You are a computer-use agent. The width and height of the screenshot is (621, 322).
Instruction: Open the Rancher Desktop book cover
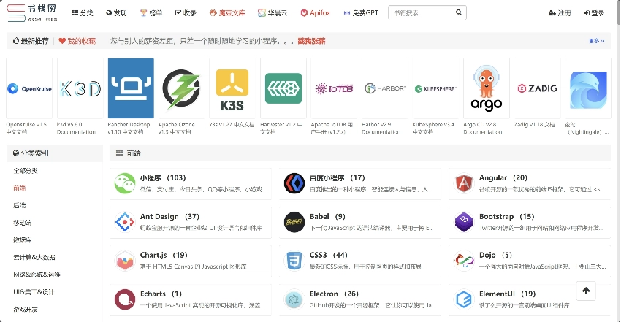click(131, 88)
